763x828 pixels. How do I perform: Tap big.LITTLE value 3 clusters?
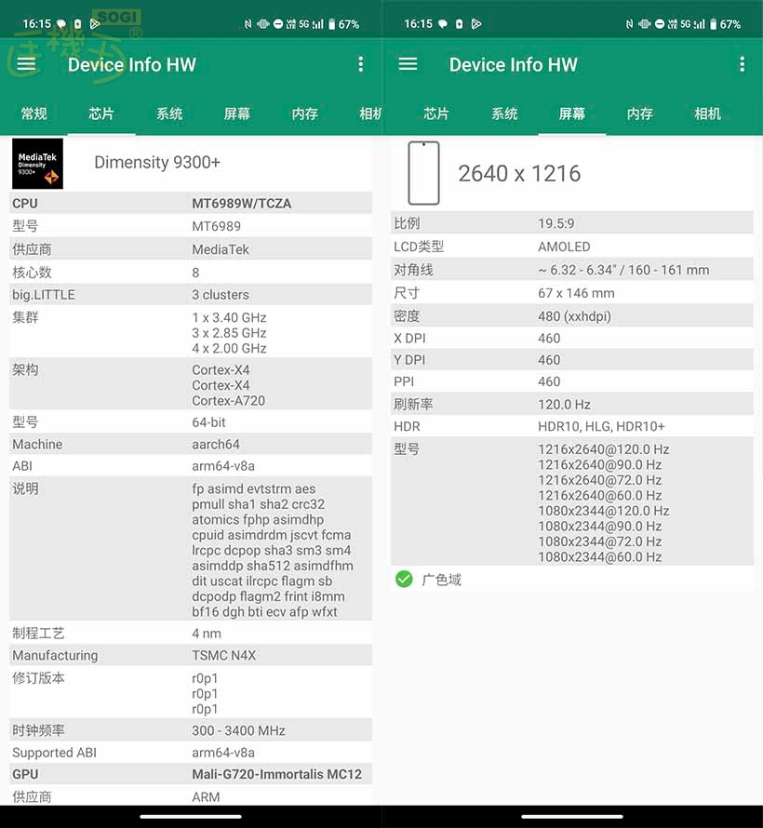221,295
